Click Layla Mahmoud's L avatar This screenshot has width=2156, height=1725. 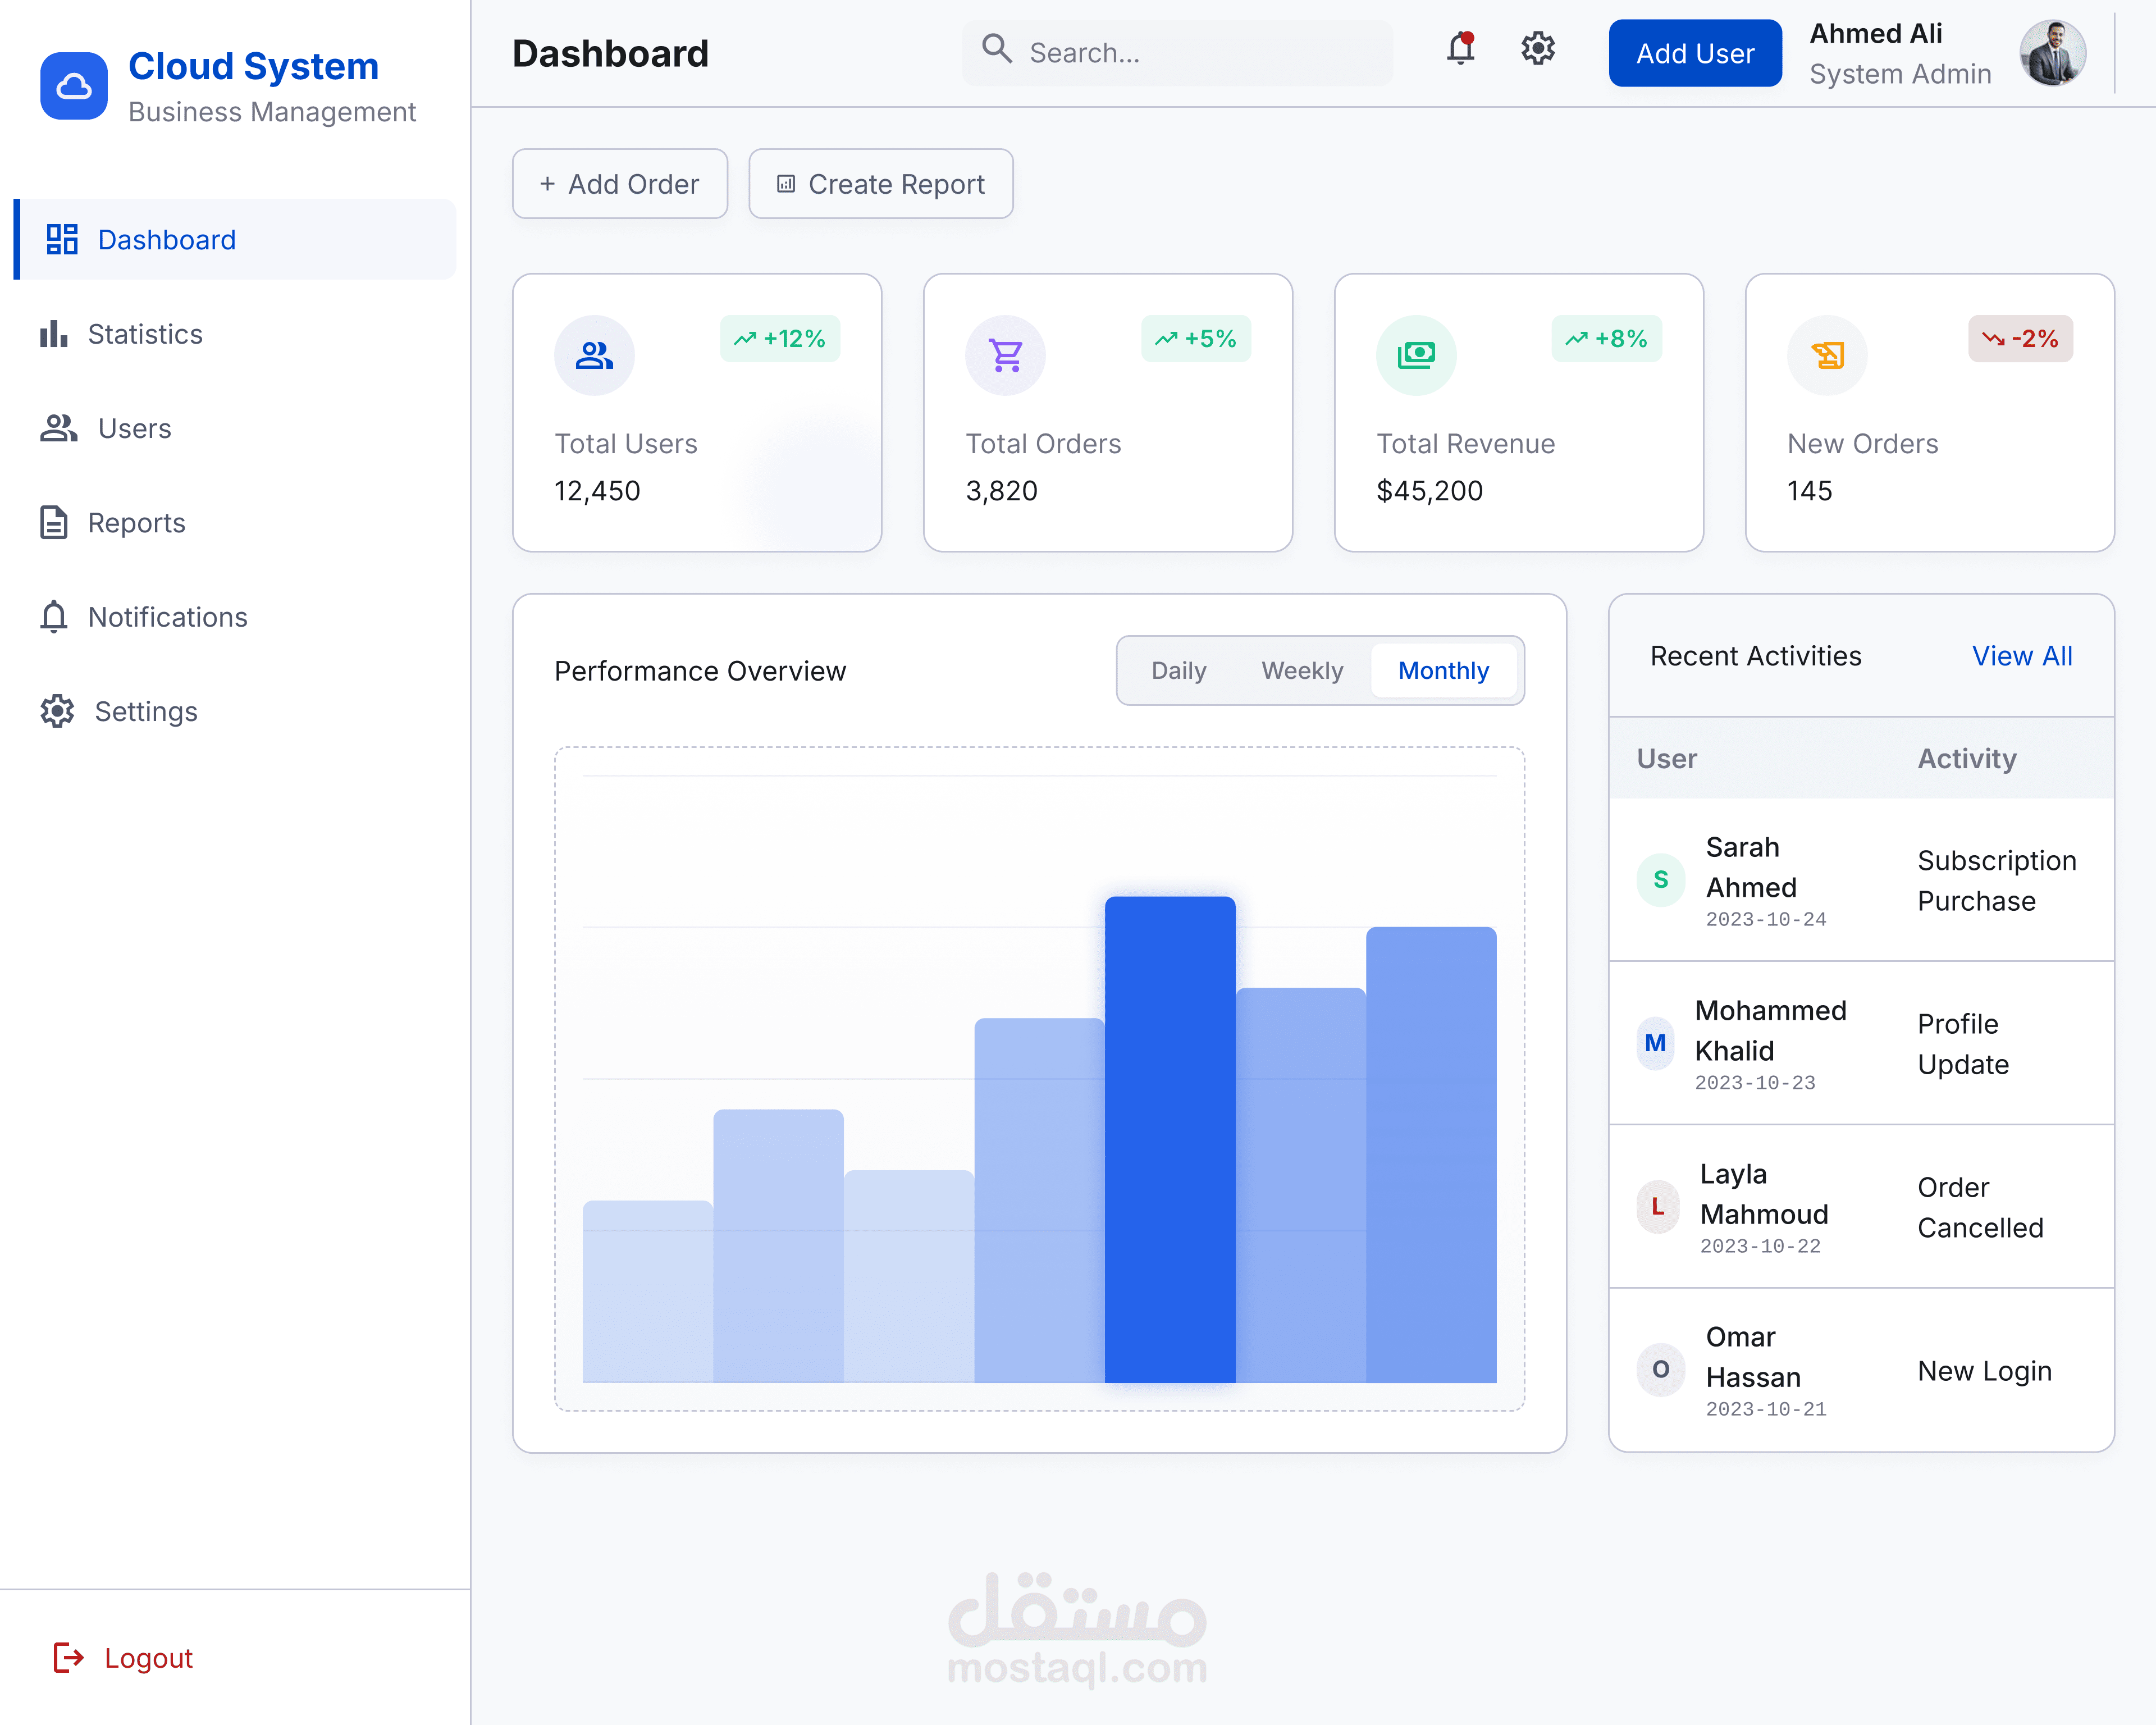(x=1658, y=1206)
